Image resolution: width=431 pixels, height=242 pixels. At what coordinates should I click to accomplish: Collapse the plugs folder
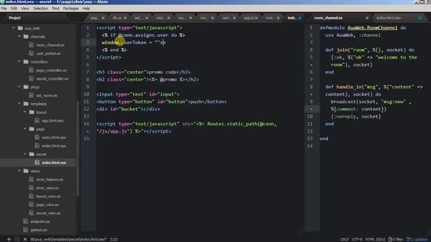(x=20, y=87)
